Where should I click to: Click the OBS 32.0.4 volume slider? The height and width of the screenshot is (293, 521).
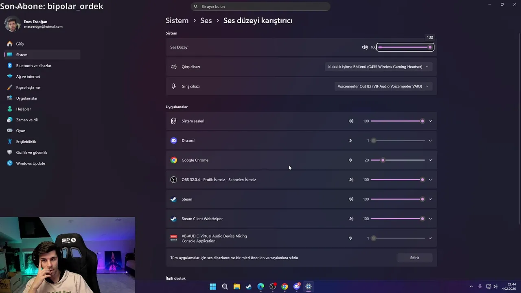(398, 179)
